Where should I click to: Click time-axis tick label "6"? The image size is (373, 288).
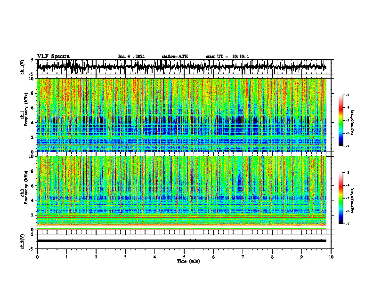tap(214, 257)
